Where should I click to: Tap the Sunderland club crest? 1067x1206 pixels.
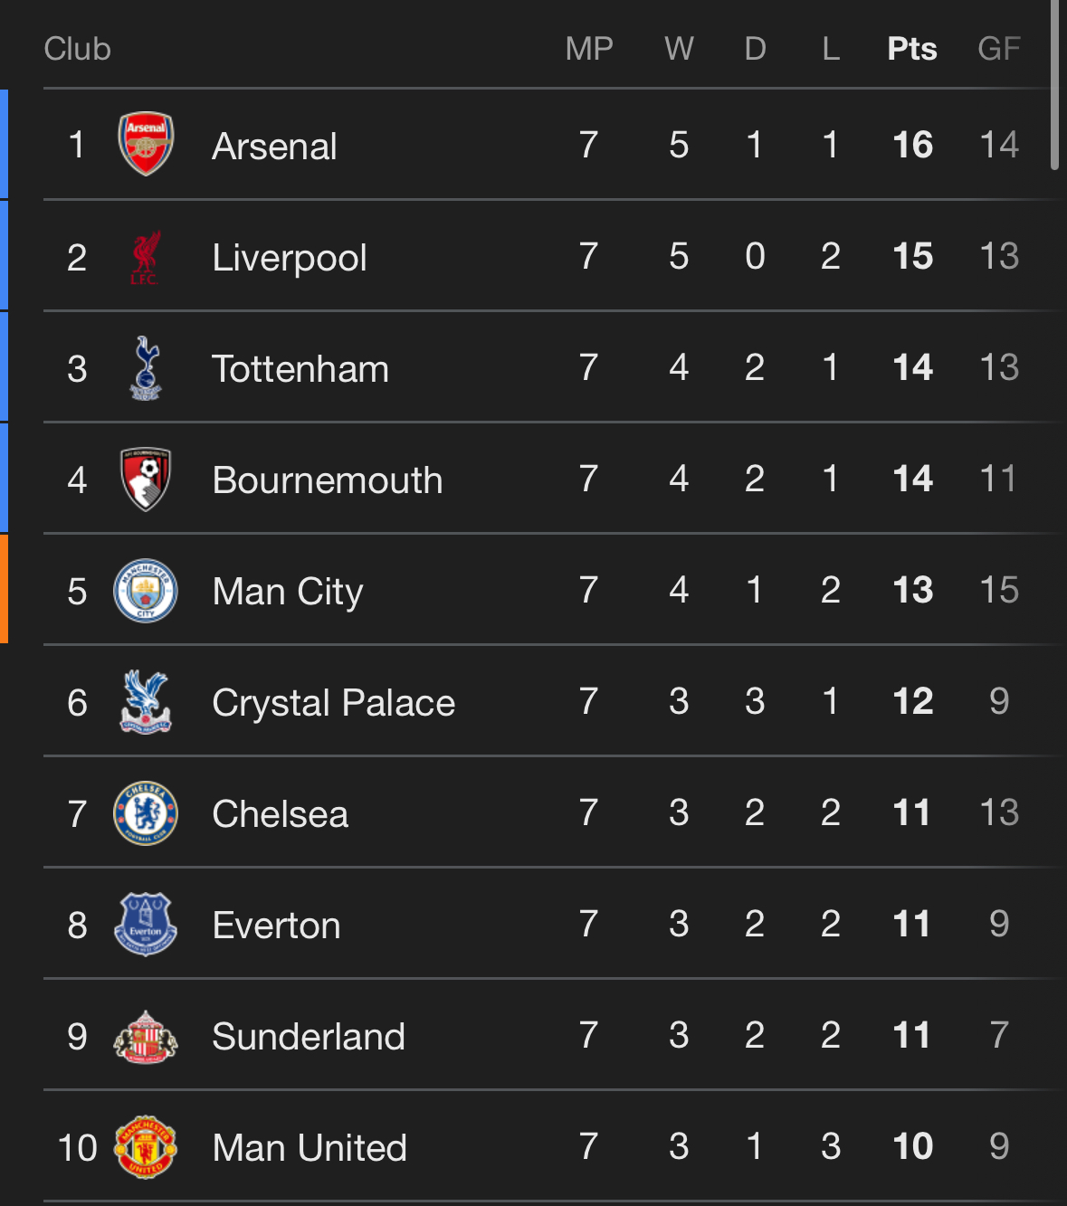coord(146,1036)
